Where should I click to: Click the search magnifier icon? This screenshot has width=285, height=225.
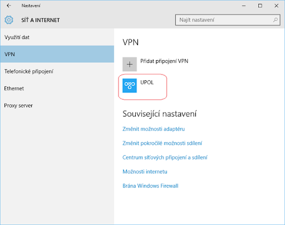coord(276,19)
